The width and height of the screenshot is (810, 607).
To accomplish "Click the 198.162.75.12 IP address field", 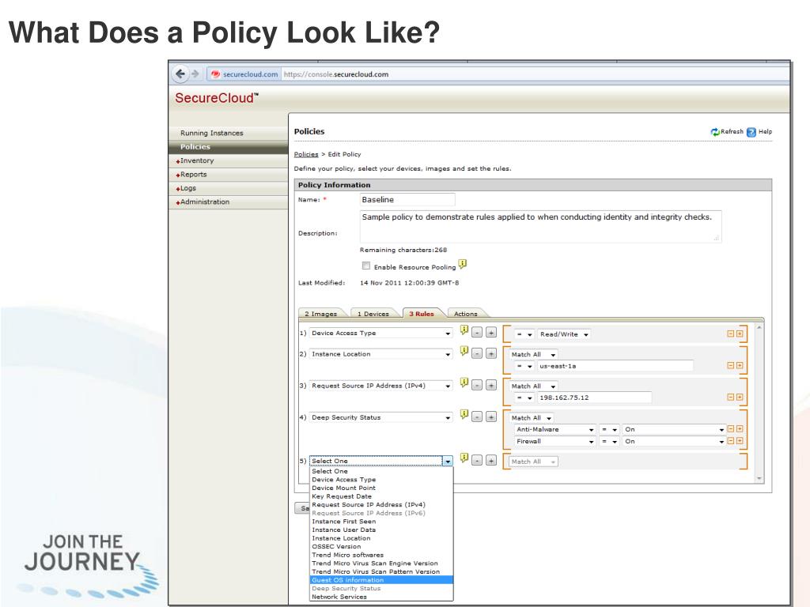I will tap(594, 398).
